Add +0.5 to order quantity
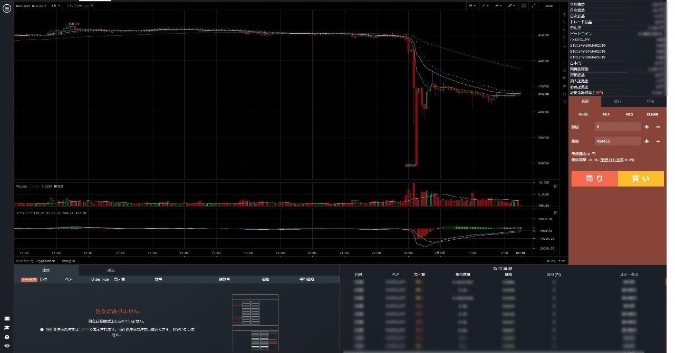Image resolution: width=675 pixels, height=353 pixels. (629, 114)
